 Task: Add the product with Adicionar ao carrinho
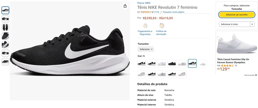pos(237,15)
